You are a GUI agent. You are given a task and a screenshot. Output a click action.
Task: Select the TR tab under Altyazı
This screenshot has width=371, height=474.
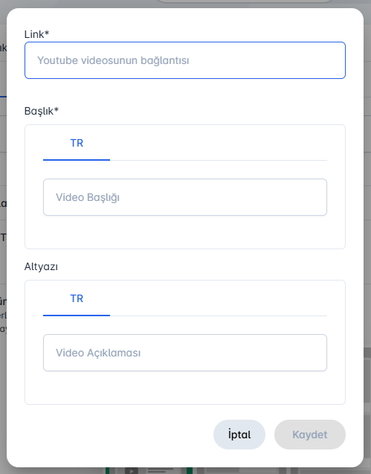[x=77, y=298]
